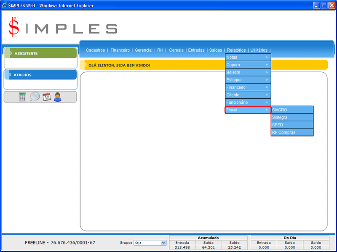Viewport: 337px width, 252px height.
Task: Click the Gerencial menu
Action: click(144, 50)
